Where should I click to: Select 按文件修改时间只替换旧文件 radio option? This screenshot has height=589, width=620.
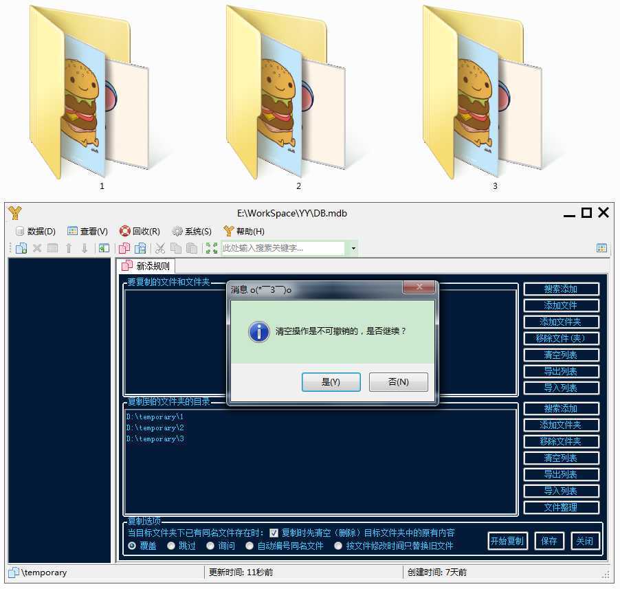pyautogui.click(x=338, y=546)
